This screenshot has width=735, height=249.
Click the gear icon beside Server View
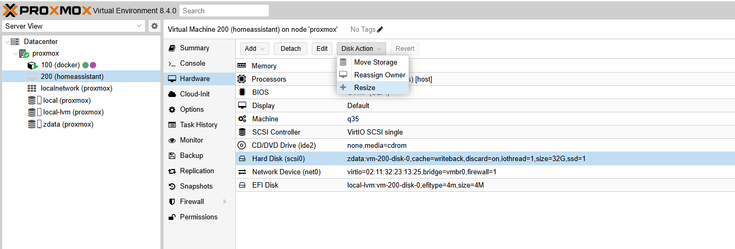tap(154, 26)
